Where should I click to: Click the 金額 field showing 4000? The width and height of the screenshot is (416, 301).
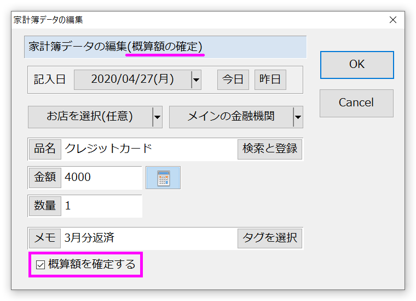(101, 178)
